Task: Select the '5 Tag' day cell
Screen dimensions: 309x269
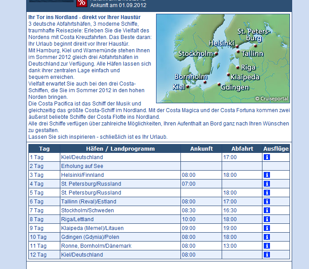Action: click(37, 193)
